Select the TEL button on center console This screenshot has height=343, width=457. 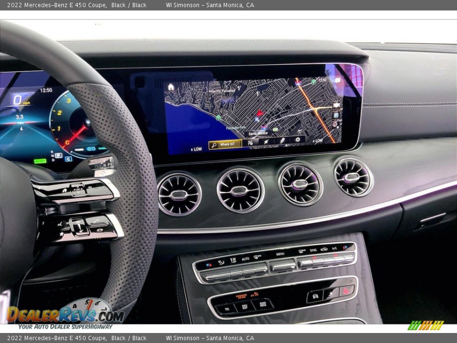227,309
